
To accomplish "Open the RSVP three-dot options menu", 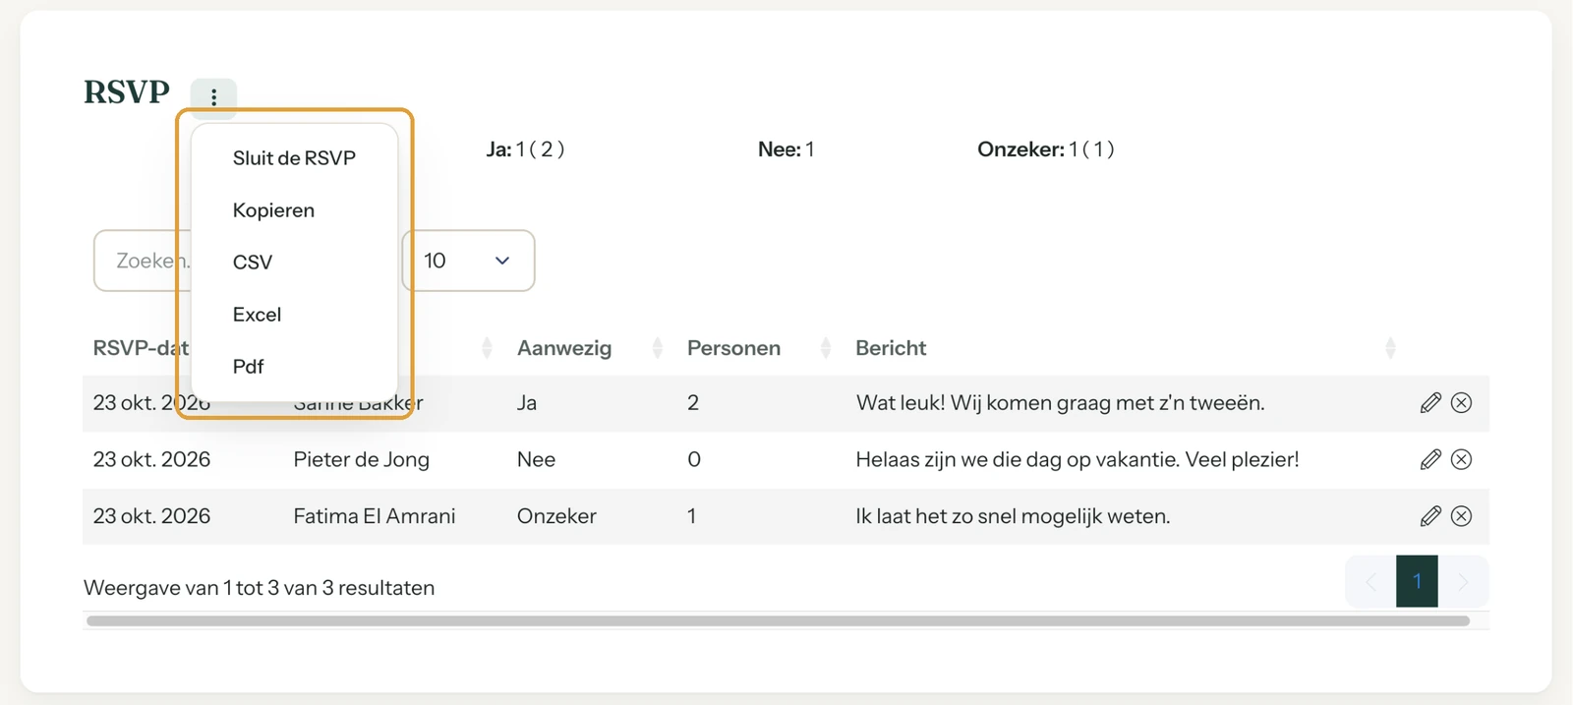I will 213,96.
